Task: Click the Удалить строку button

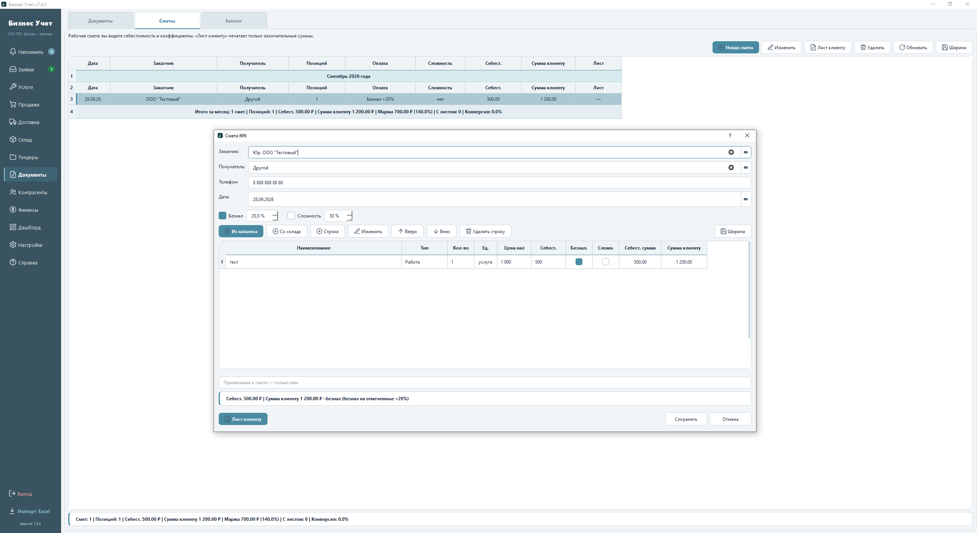Action: pos(485,231)
